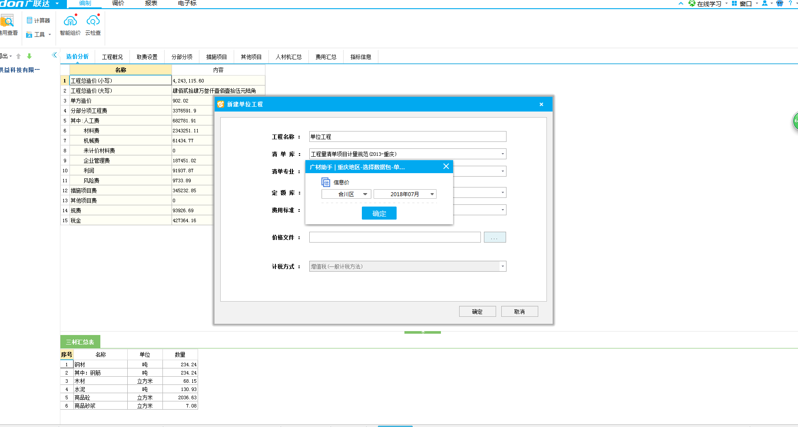
Task: Collapse the left panel with the double chevron
Action: [54, 55]
